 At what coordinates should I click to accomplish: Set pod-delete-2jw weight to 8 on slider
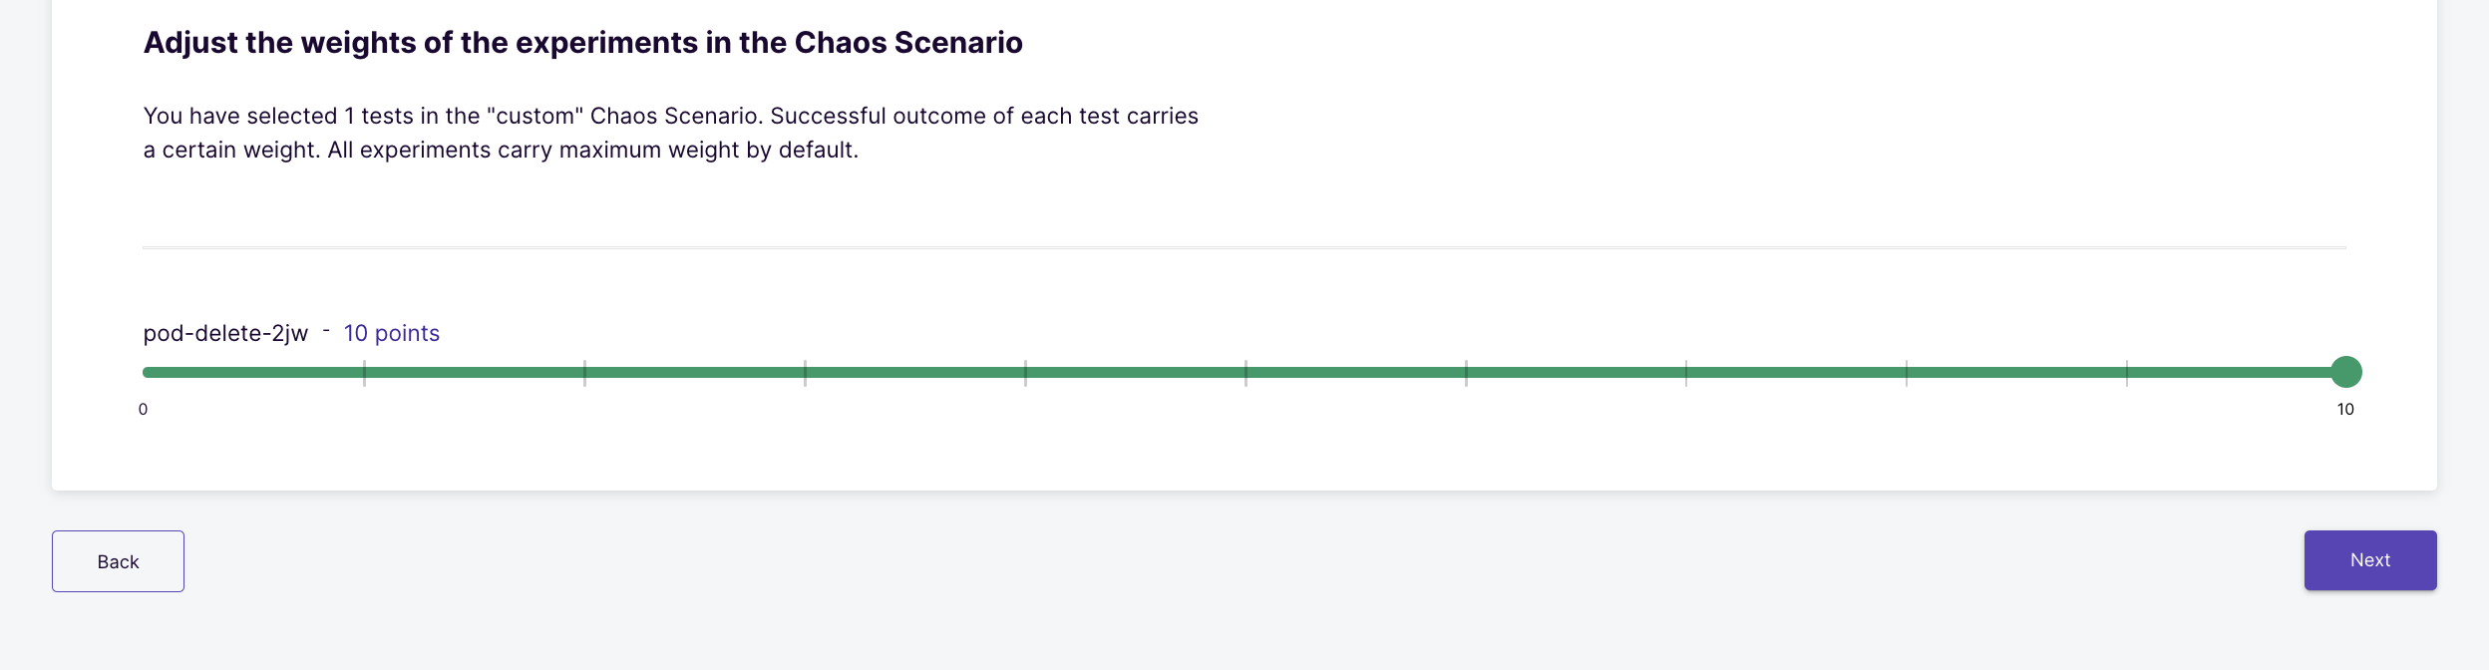pyautogui.click(x=1907, y=373)
